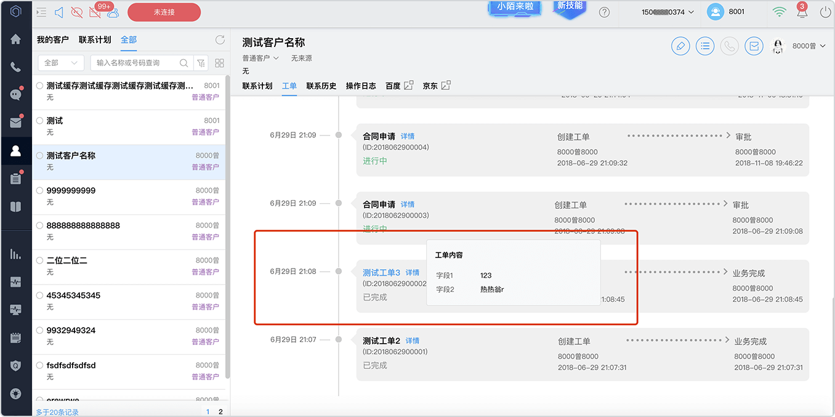Open the 操作日志 tab

click(361, 86)
